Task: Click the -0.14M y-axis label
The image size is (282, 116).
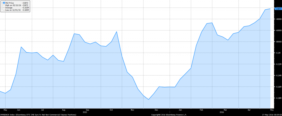Action: click(278, 75)
